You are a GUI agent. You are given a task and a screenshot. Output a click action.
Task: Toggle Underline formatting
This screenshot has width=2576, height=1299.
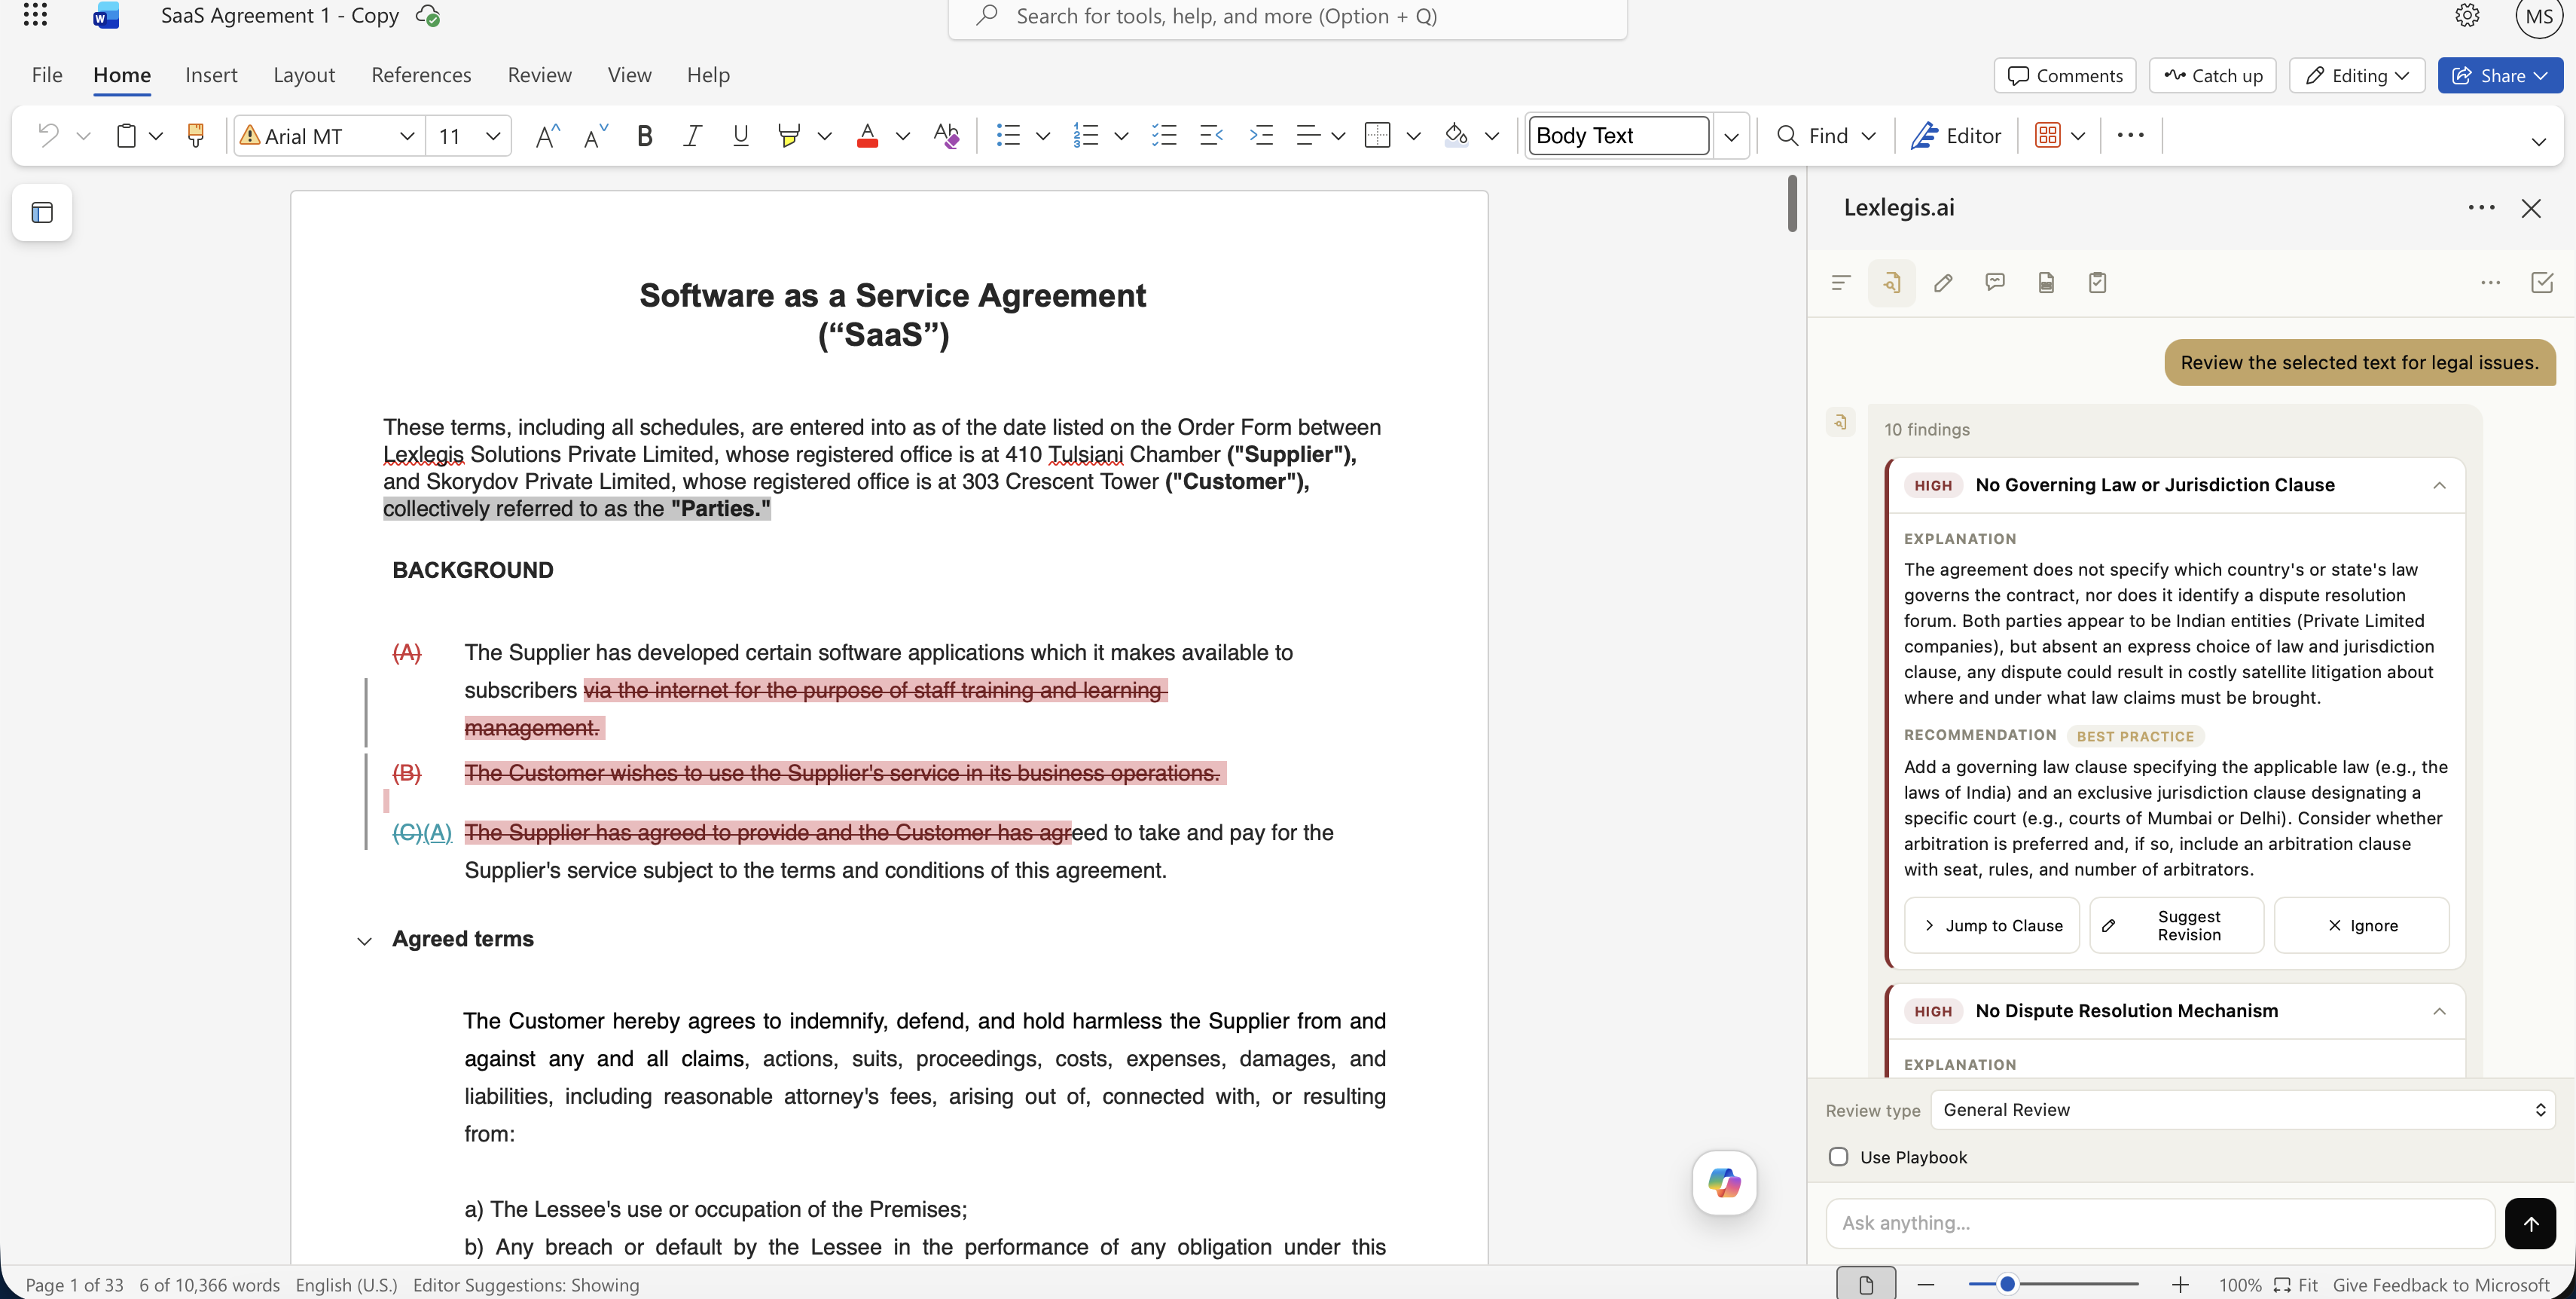click(740, 135)
